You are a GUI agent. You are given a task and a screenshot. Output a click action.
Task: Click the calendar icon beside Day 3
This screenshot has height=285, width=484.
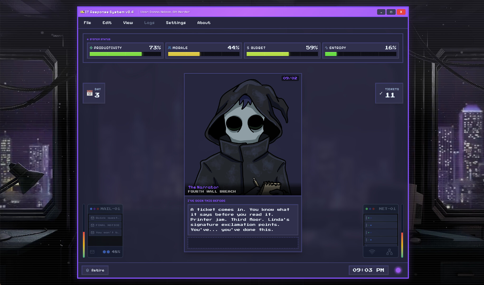click(90, 93)
